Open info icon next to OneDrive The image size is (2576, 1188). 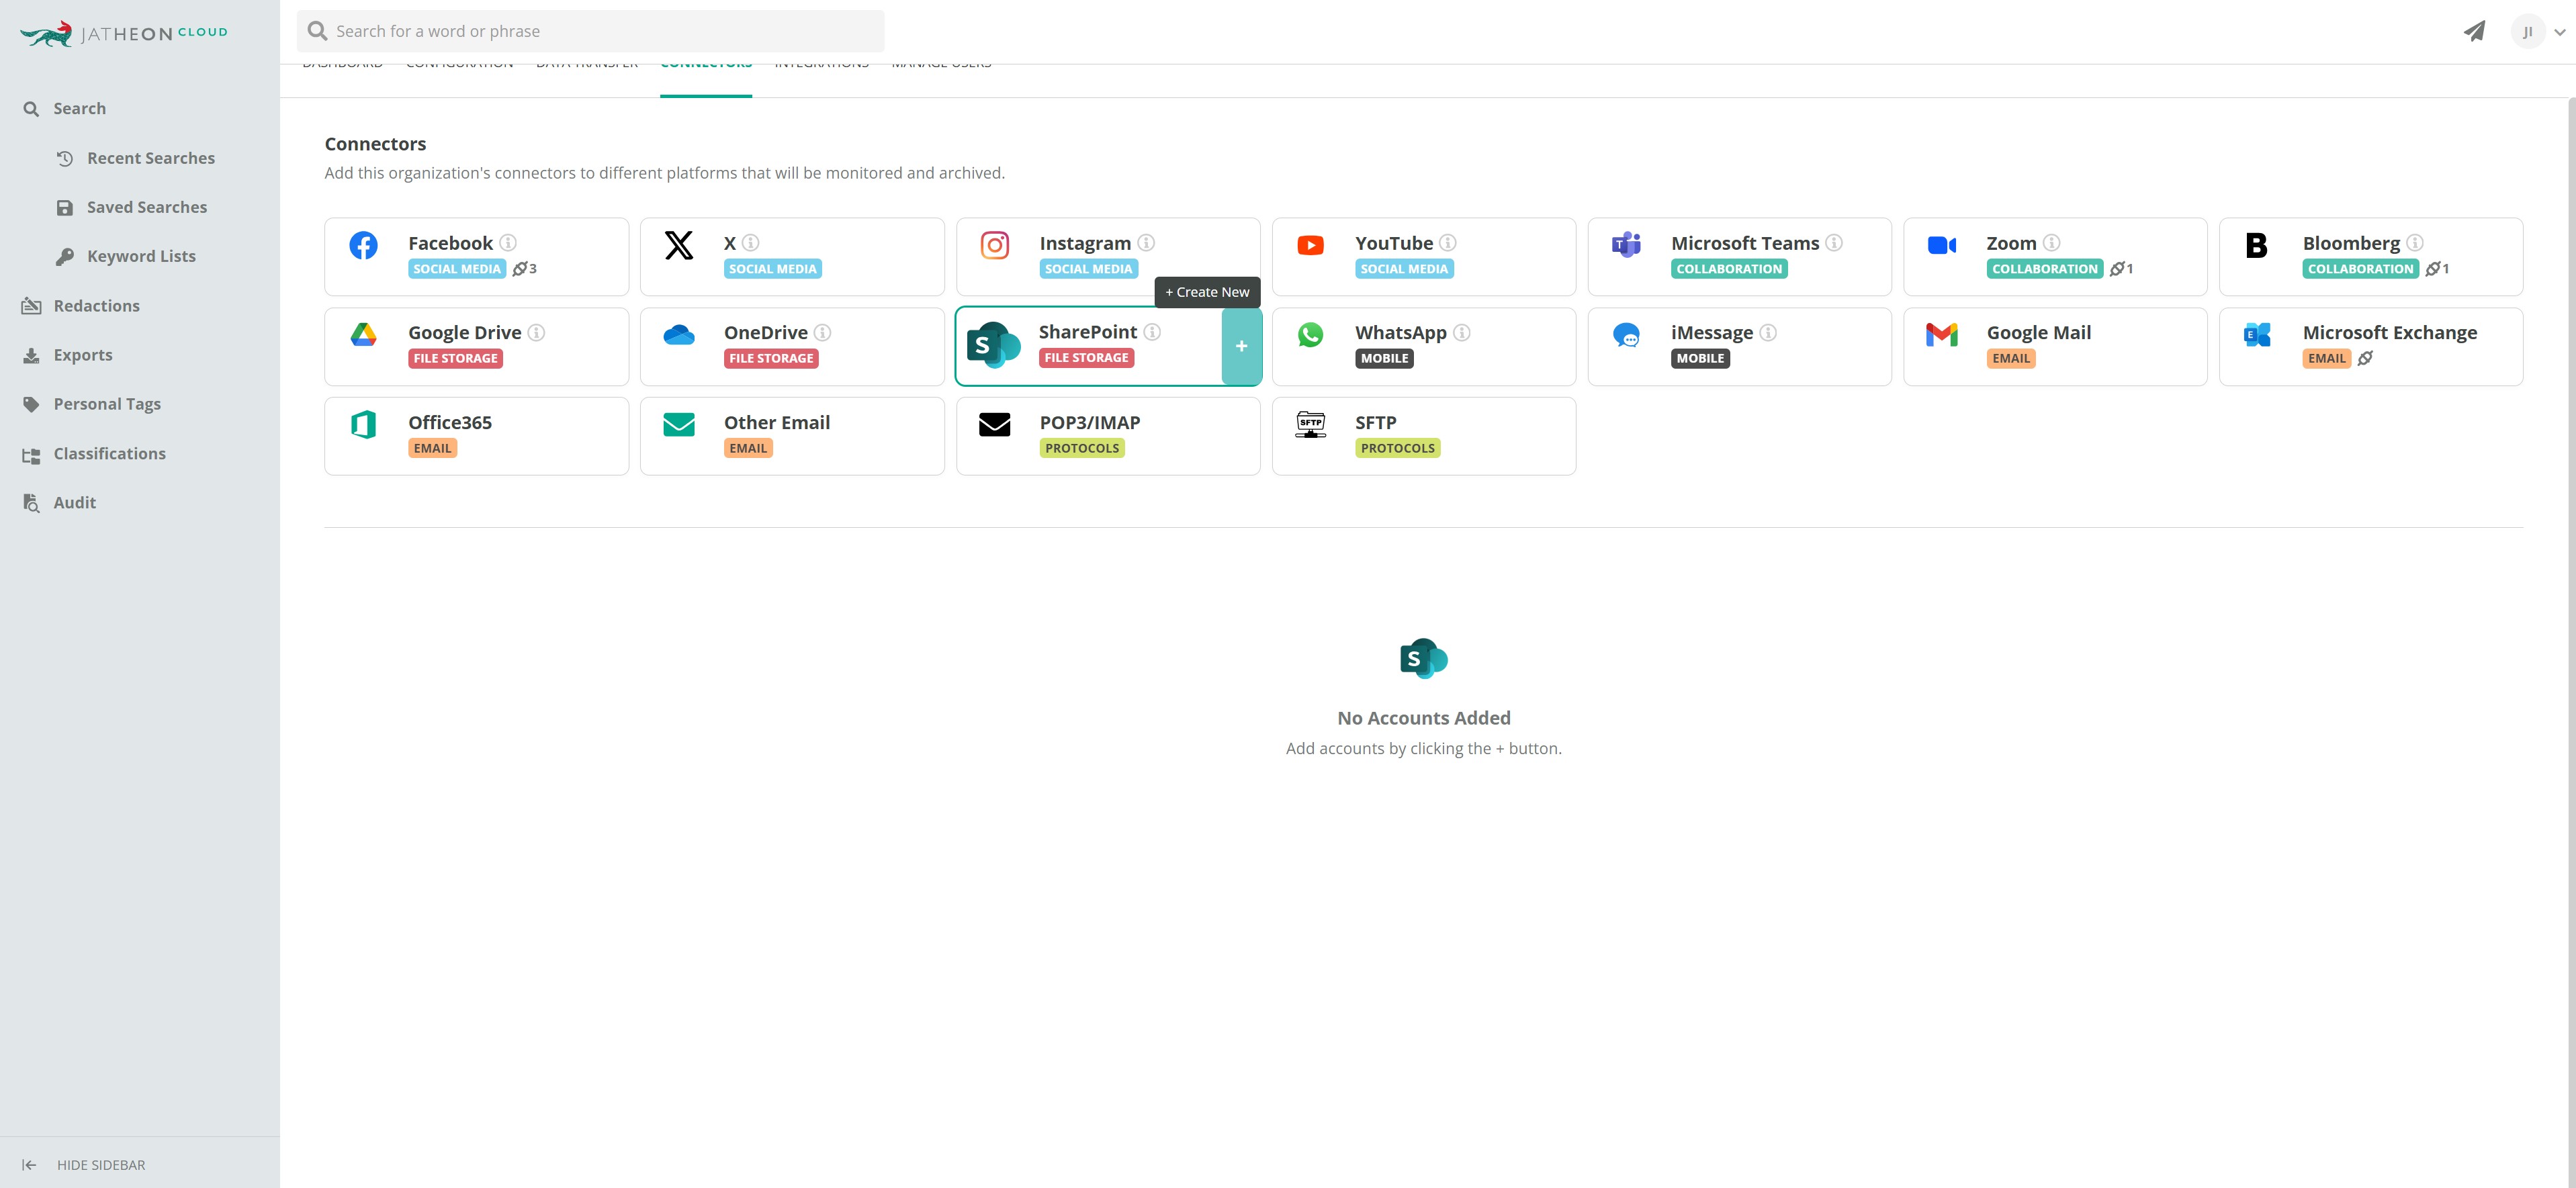pos(822,333)
